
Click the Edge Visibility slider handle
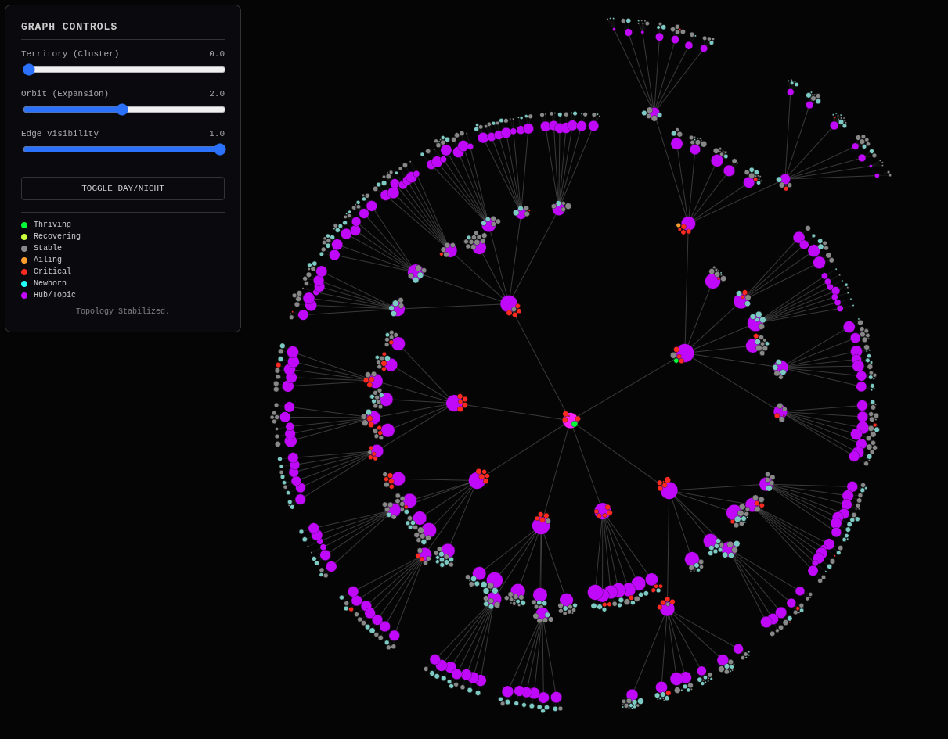[x=219, y=149]
